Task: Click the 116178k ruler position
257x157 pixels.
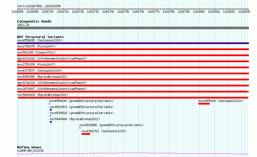Action: coord(169,12)
